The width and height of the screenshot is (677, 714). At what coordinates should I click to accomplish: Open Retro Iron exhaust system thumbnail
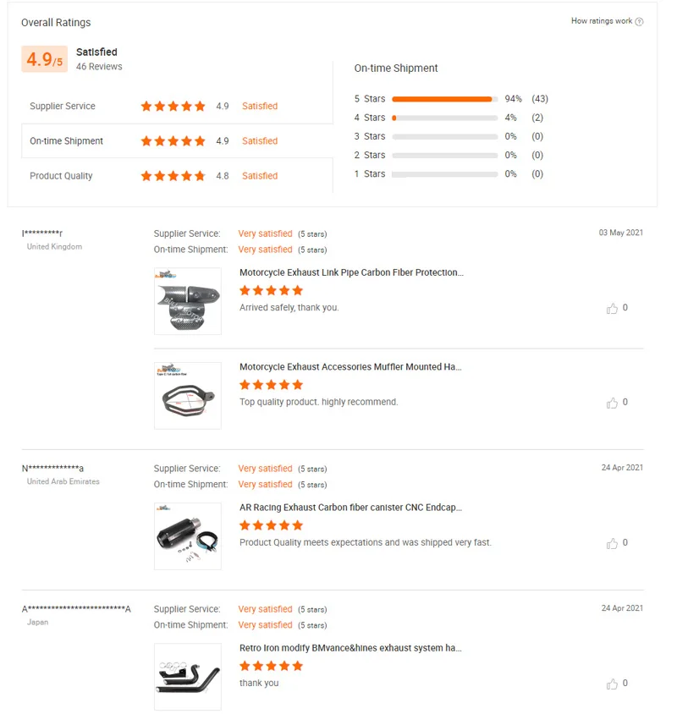tap(188, 676)
